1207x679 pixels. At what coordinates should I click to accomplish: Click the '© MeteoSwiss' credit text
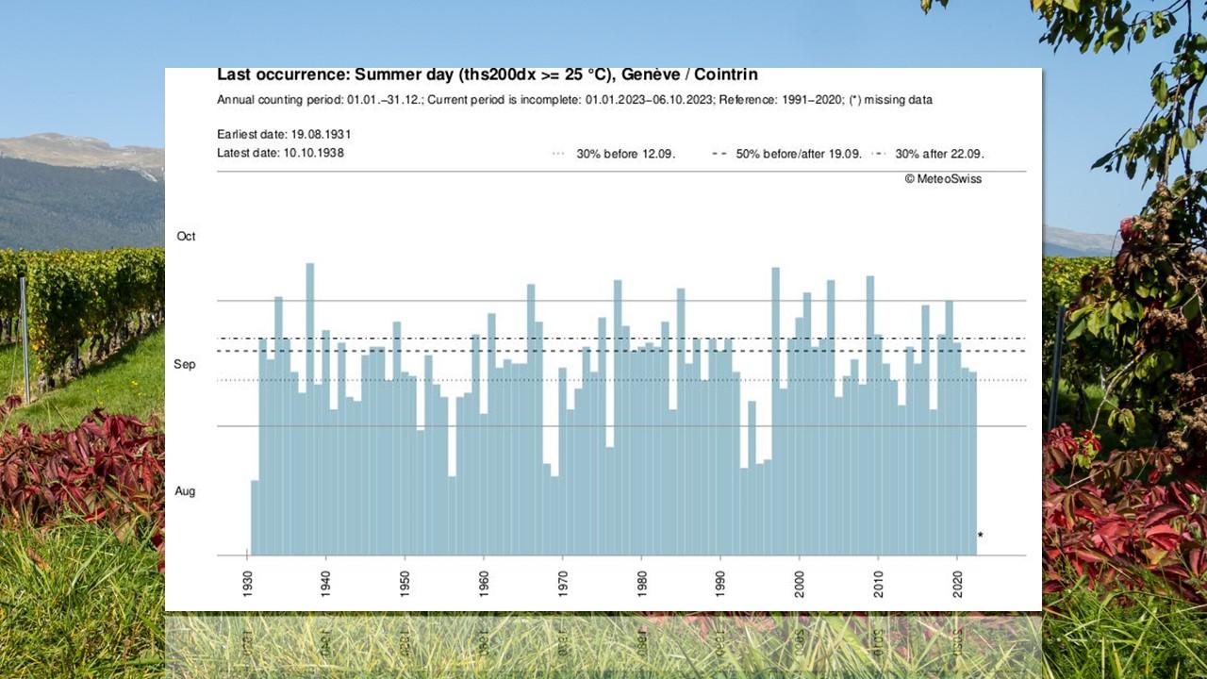[x=943, y=178]
